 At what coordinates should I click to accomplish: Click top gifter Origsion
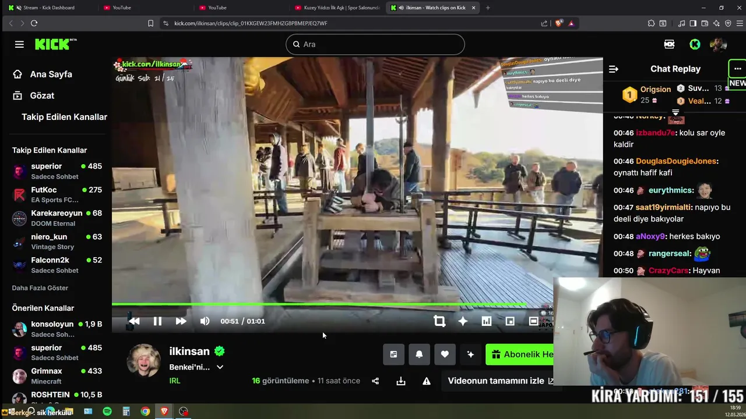pyautogui.click(x=656, y=90)
